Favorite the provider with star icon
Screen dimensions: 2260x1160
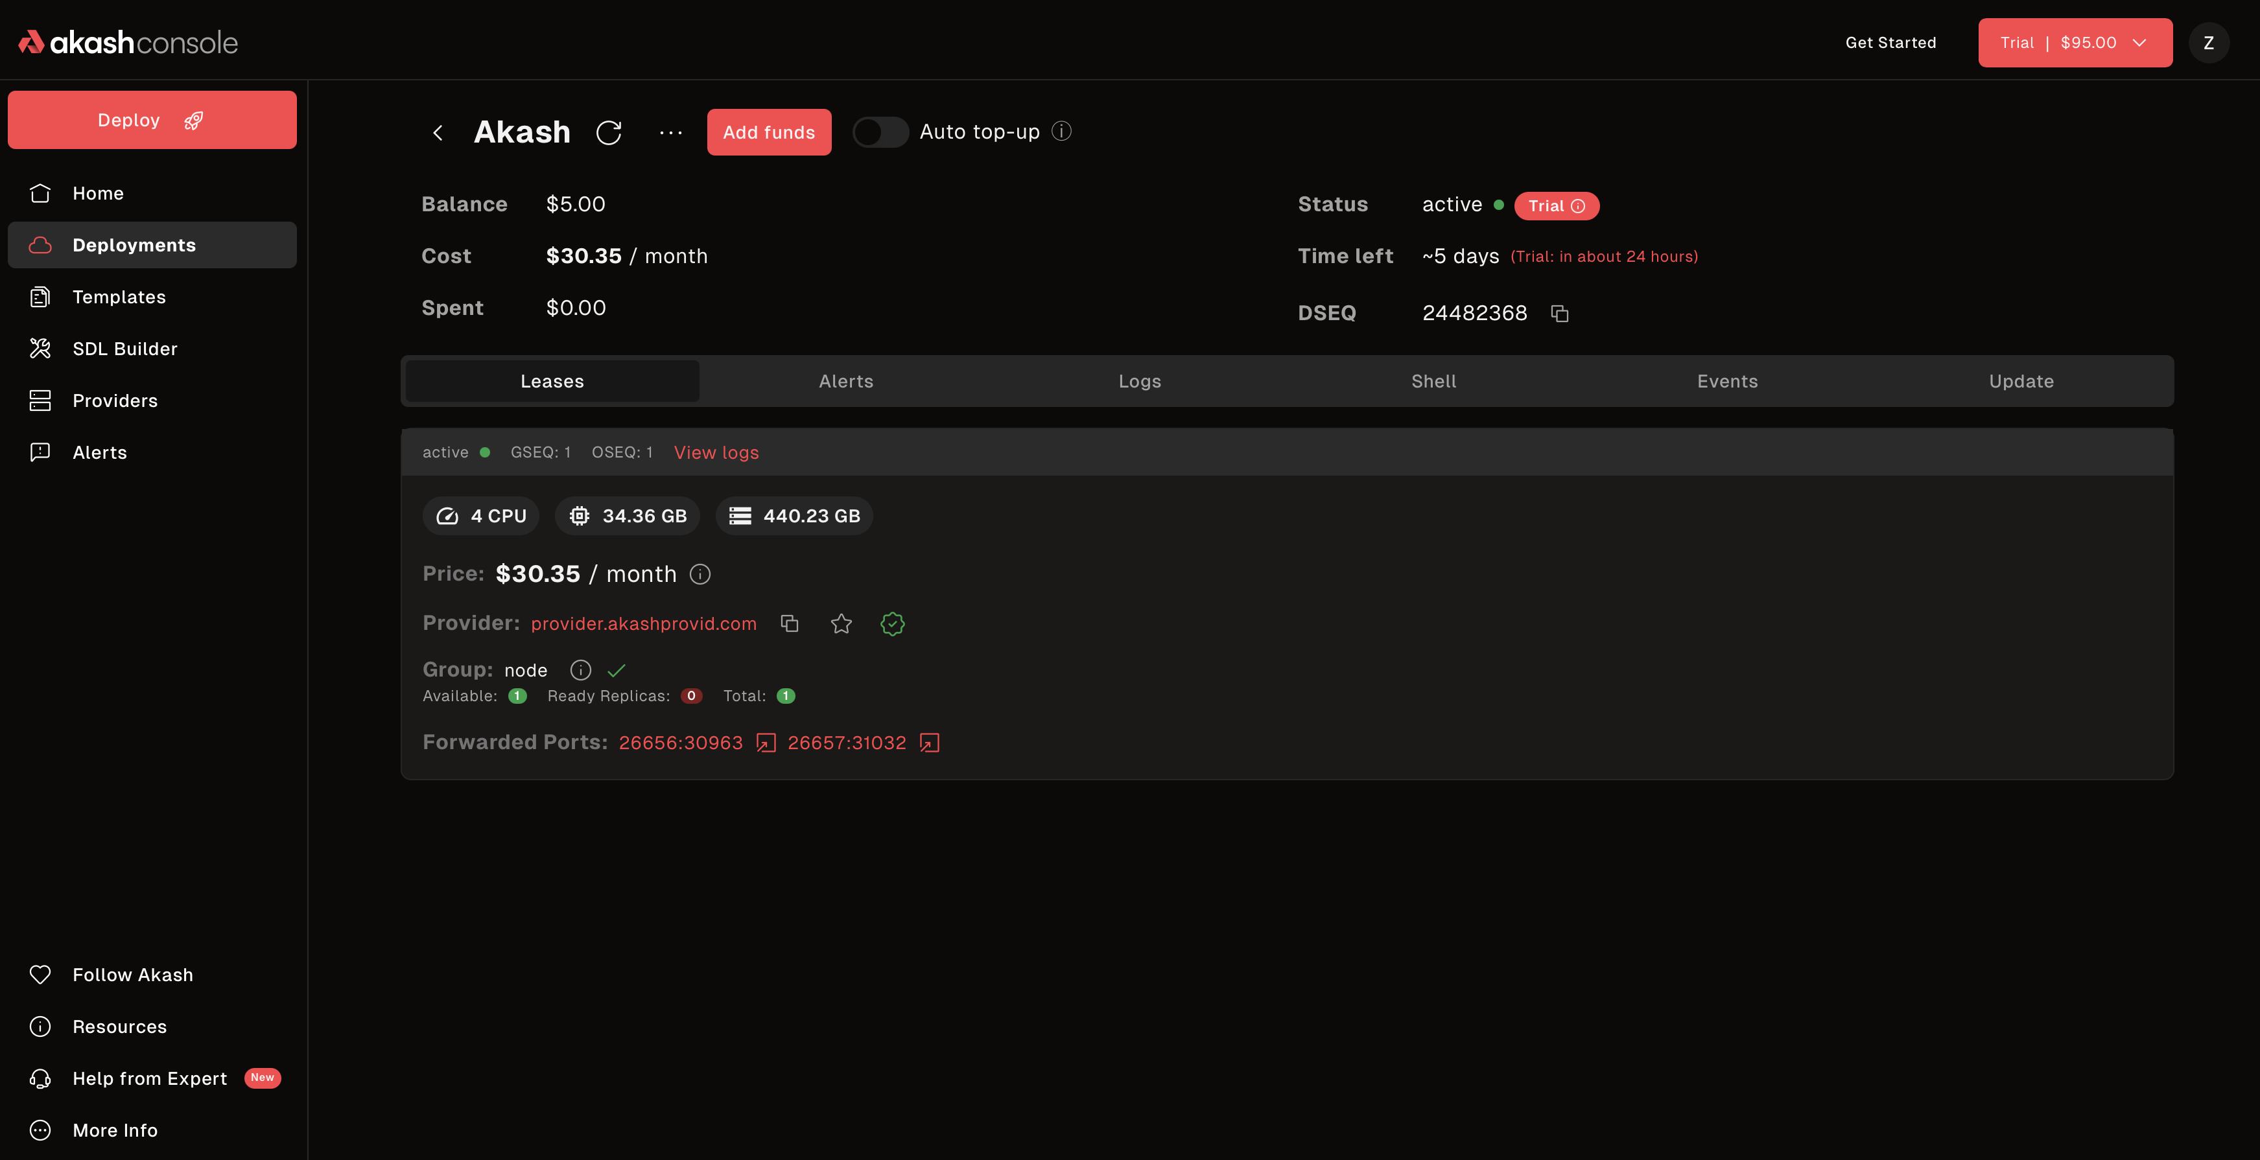840,623
